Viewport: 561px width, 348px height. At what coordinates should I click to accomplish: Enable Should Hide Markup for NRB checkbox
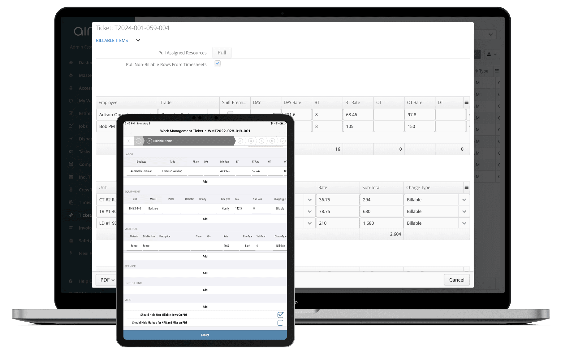(x=280, y=323)
